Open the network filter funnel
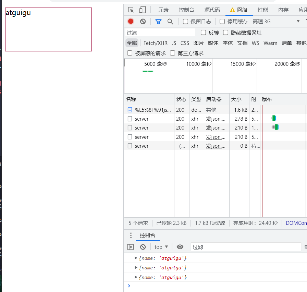Screen dimensions: 307x292 (x=158, y=21)
